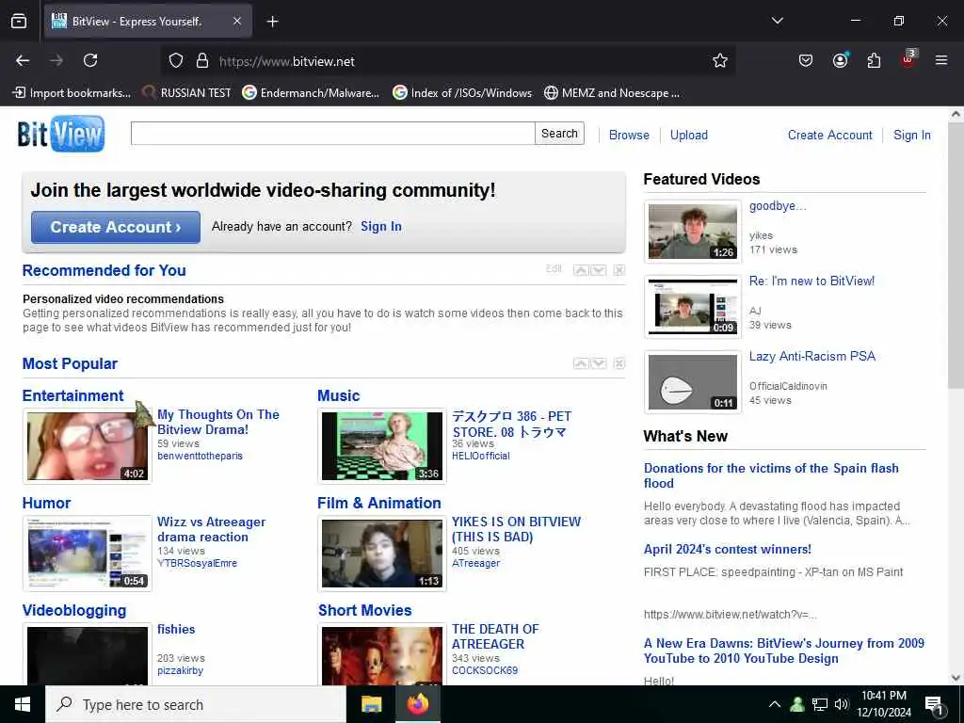Open Re: I'm new to BitView! thumbnail
The width and height of the screenshot is (964, 723).
click(693, 306)
